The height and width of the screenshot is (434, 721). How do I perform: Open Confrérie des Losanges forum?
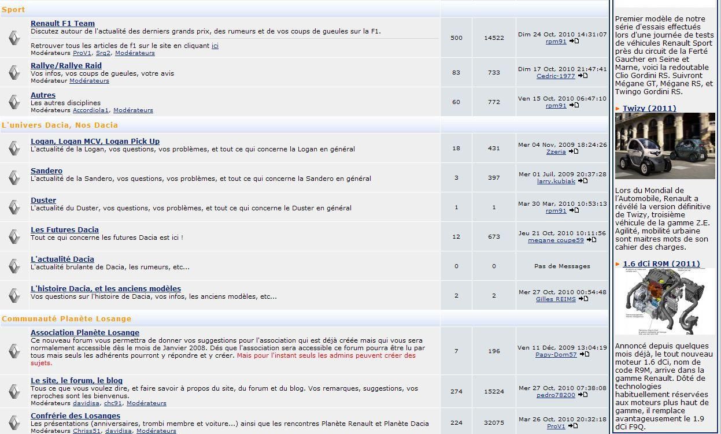coord(75,416)
